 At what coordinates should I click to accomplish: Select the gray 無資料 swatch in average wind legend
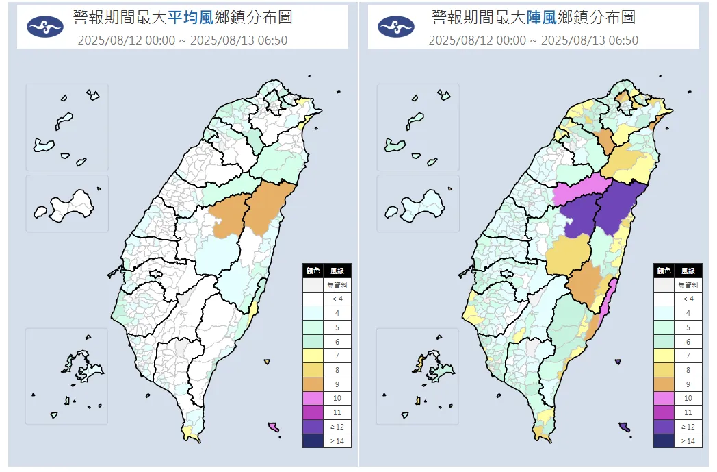[x=313, y=285]
